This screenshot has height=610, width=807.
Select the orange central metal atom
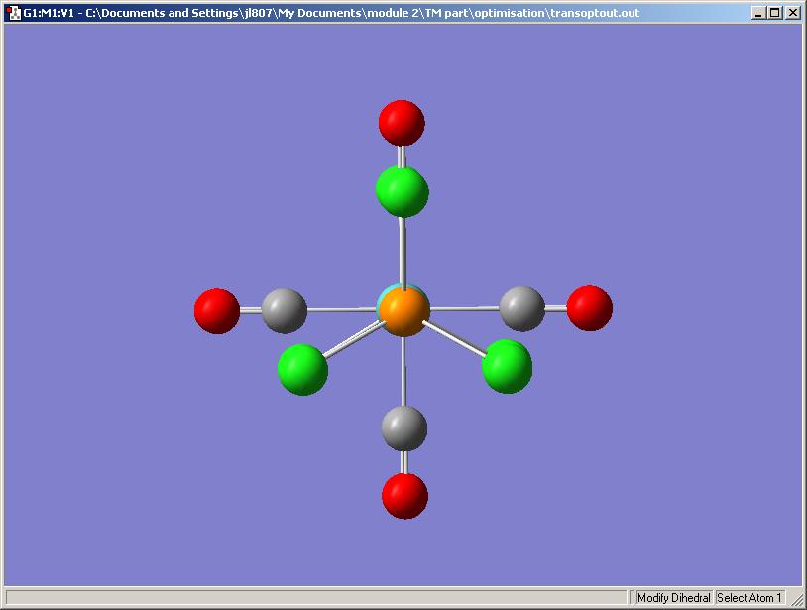pyautogui.click(x=405, y=311)
